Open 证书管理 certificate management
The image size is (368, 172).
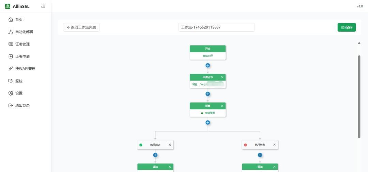coord(22,44)
